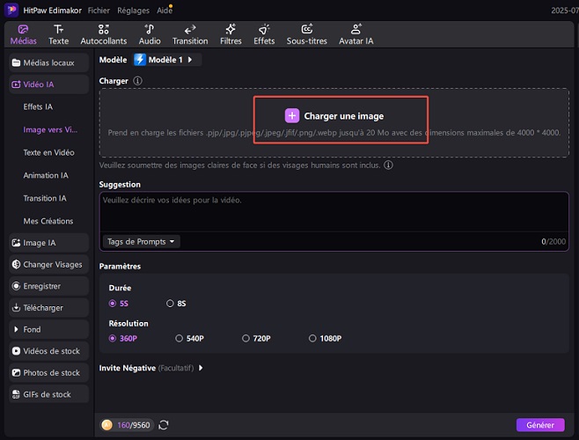
Task: Select Texte en Vidéo in sidebar
Action: (x=48, y=152)
